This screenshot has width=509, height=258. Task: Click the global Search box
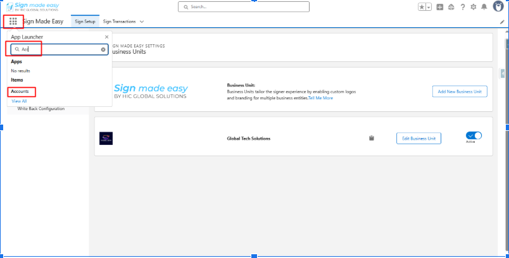pyautogui.click(x=244, y=7)
